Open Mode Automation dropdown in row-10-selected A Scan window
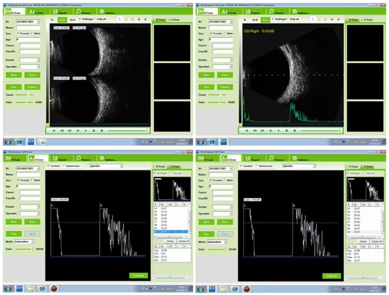 (32, 241)
